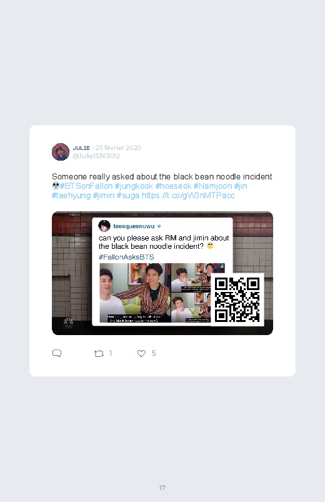
Task: Click the #FallonAsksBTS hashtag in image
Action: click(126, 257)
